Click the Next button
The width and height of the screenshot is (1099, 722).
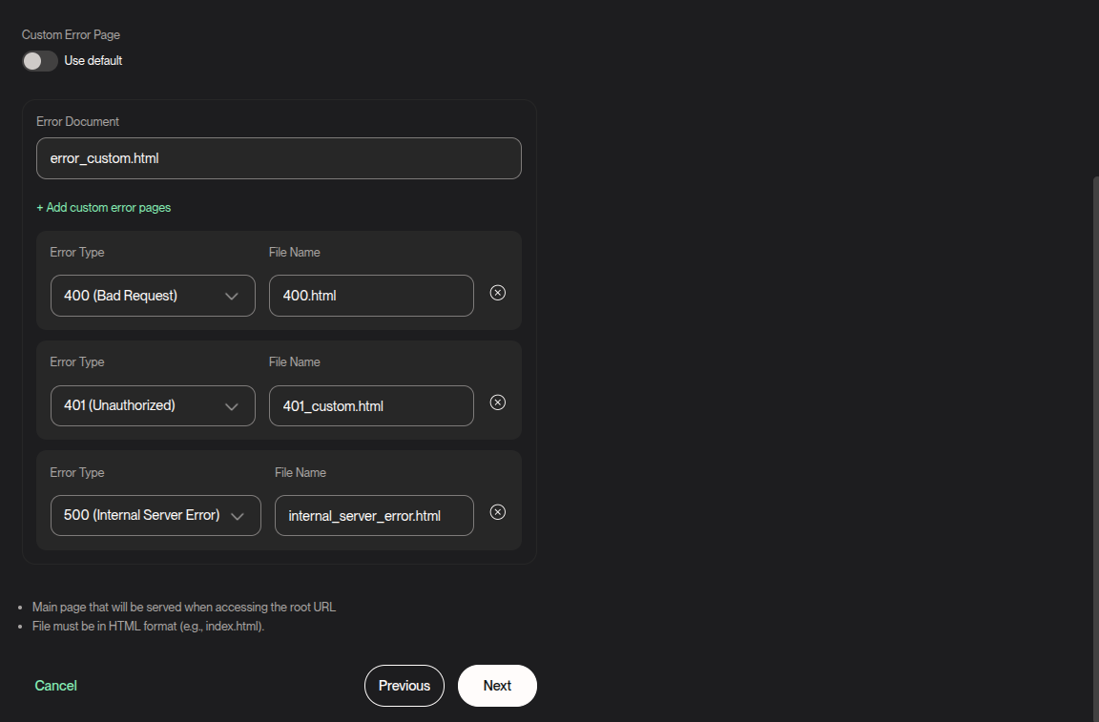pyautogui.click(x=497, y=686)
